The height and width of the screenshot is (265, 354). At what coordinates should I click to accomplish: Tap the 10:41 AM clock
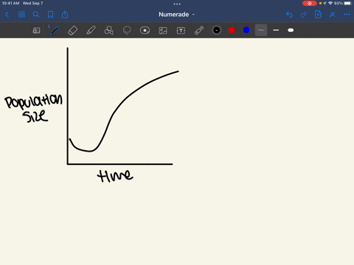pos(10,3)
